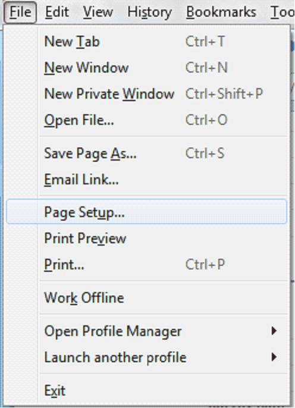295x408 pixels.
Task: Select Print Preview
Action: point(146,238)
